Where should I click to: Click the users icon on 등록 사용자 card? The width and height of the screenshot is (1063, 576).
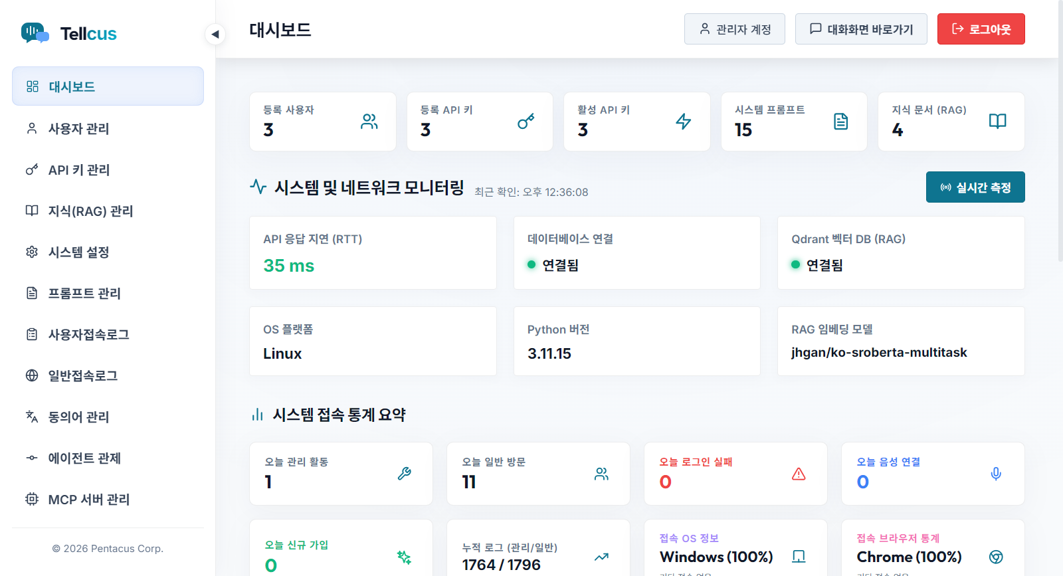[369, 122]
